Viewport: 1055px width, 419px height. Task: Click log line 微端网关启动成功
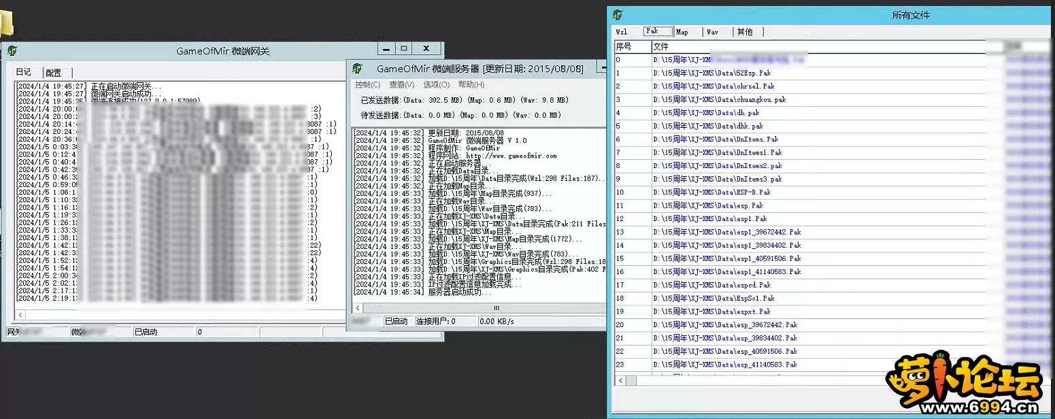89,93
